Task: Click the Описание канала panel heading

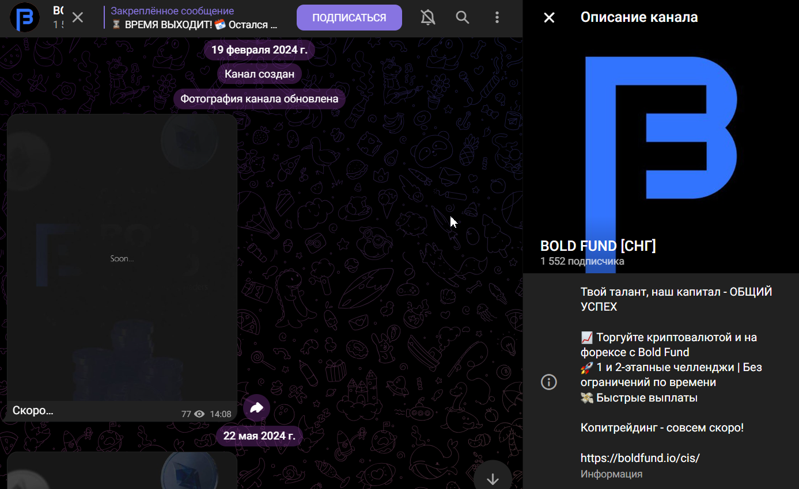Action: 639,17
